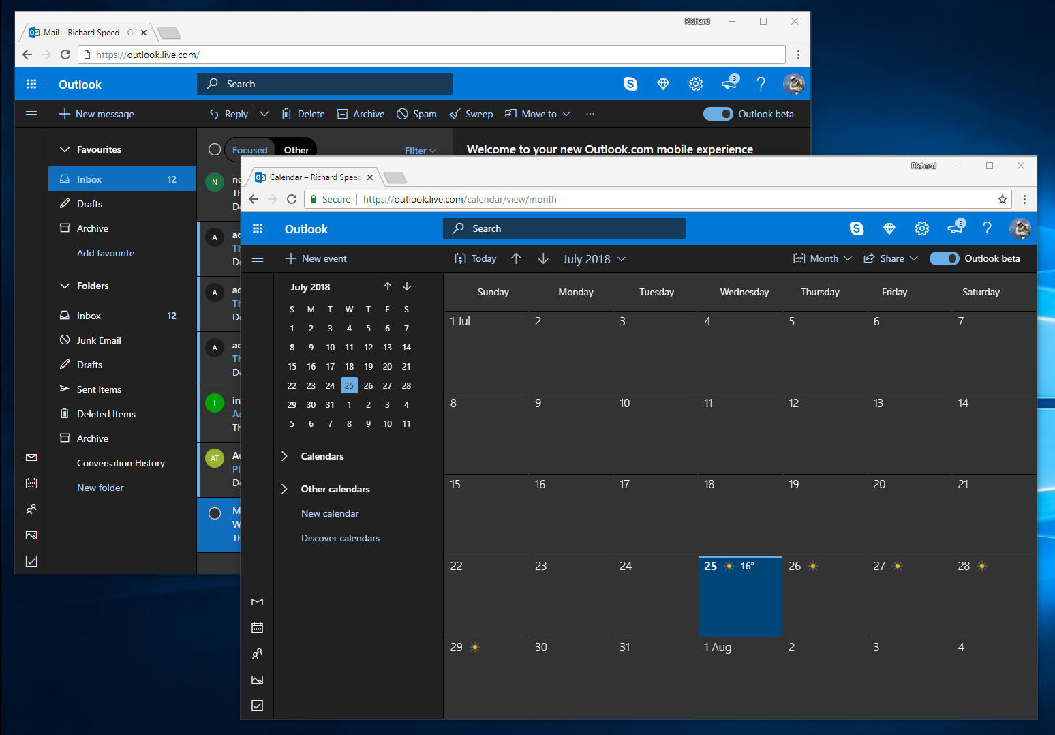Screen dimensions: 1055x735
Task: Open People icon in calendar sidebar
Action: point(258,654)
